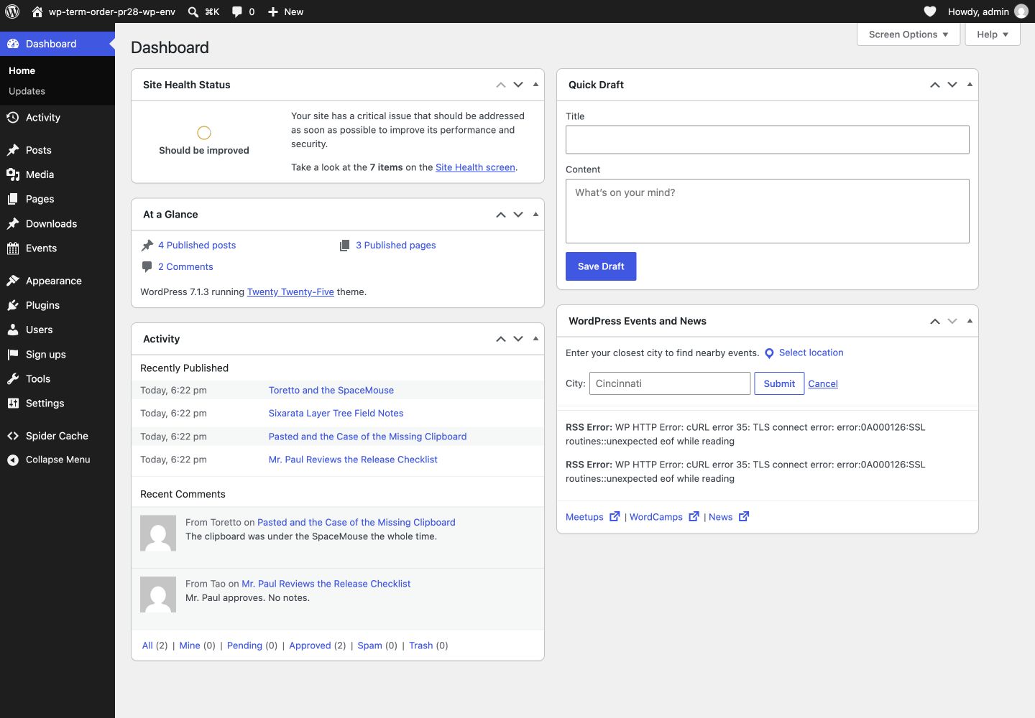This screenshot has height=718, width=1035.
Task: Open the 4 Published posts link
Action: pos(197,246)
